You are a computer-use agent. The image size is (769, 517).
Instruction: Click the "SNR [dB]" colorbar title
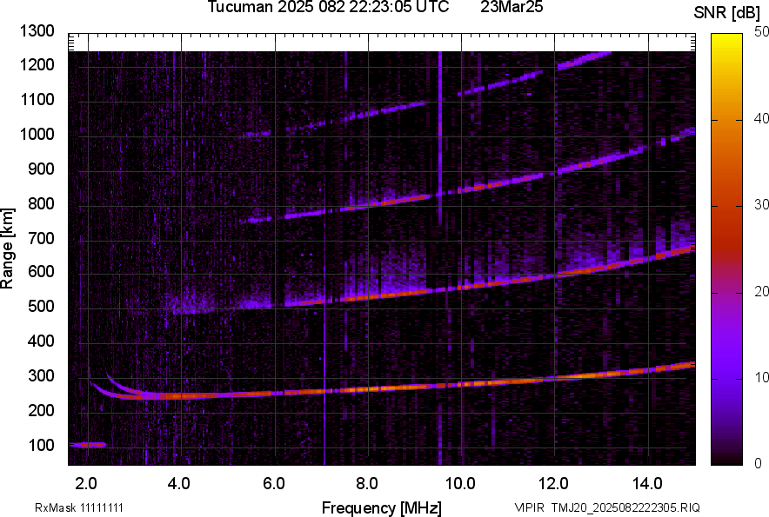(x=727, y=13)
